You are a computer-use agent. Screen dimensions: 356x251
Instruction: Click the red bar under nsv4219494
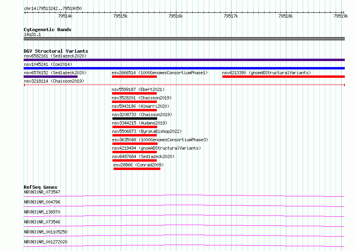135,152
